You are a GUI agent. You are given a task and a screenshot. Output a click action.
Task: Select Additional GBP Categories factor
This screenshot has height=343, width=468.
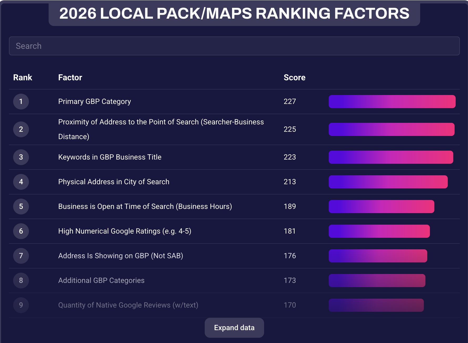tap(101, 281)
